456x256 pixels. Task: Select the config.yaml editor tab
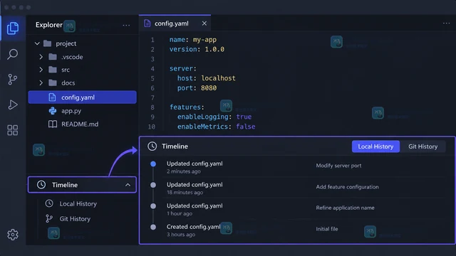(175, 23)
